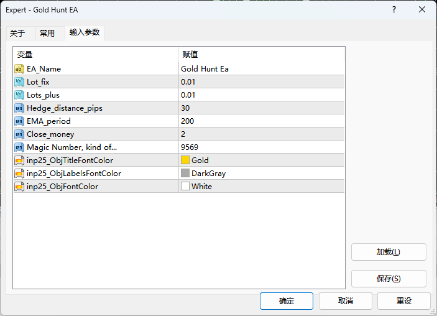This screenshot has height=316, width=437.
Task: Reset parameters with the 重设 button
Action: [403, 300]
